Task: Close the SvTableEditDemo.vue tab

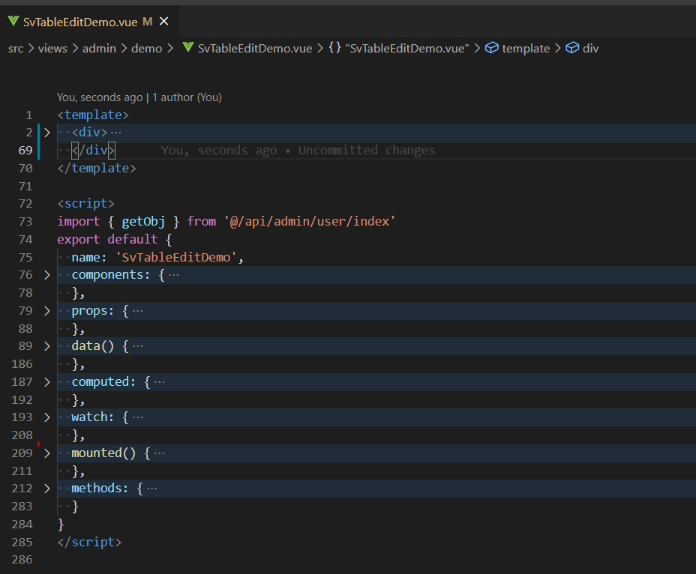Action: click(x=163, y=21)
